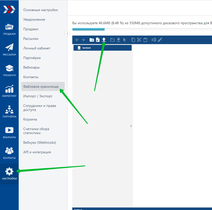Open Импорт / Экспорт menu item
This screenshot has height=210, width=212.
click(38, 96)
